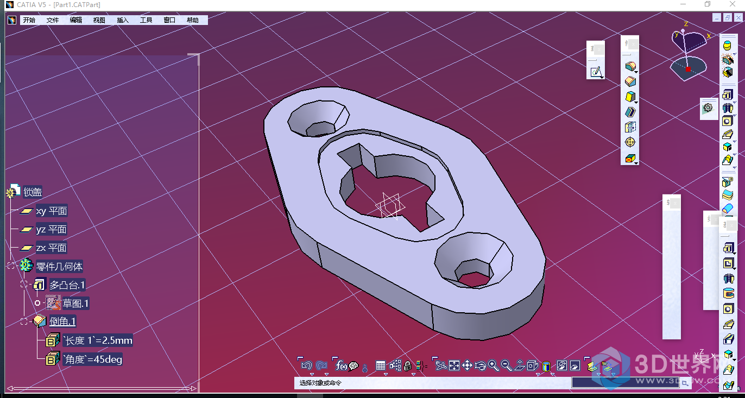This screenshot has width=745, height=398.
Task: Select the Remove Face tool
Action: [630, 159]
